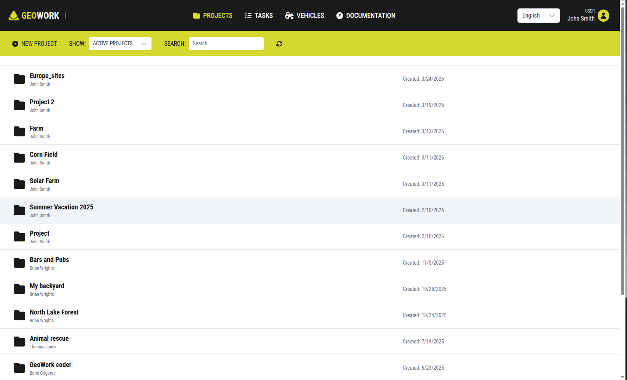This screenshot has width=627, height=380.
Task: Click folder icon for the row named Project
Action: [19, 236]
